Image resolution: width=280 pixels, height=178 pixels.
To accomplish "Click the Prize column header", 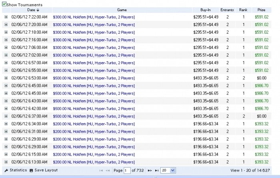I will click(x=262, y=10).
